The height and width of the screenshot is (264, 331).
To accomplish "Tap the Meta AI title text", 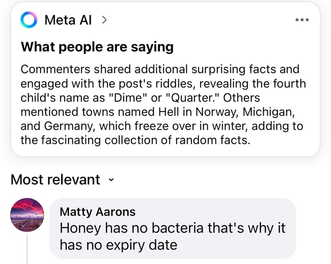I will click(68, 20).
